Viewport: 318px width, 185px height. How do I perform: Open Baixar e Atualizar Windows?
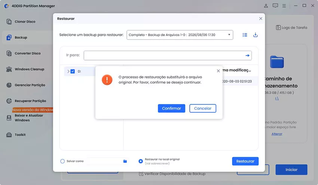[29, 117]
